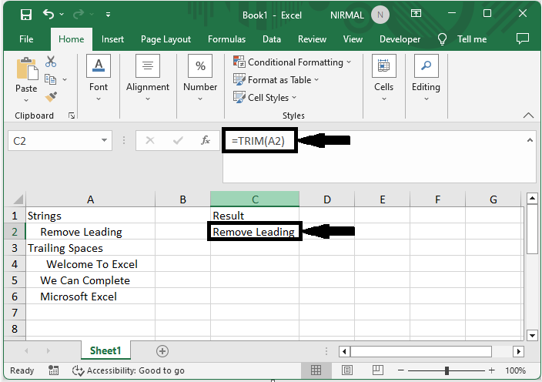542x382 pixels.
Task: Open Format as Table menu
Action: coord(276,80)
